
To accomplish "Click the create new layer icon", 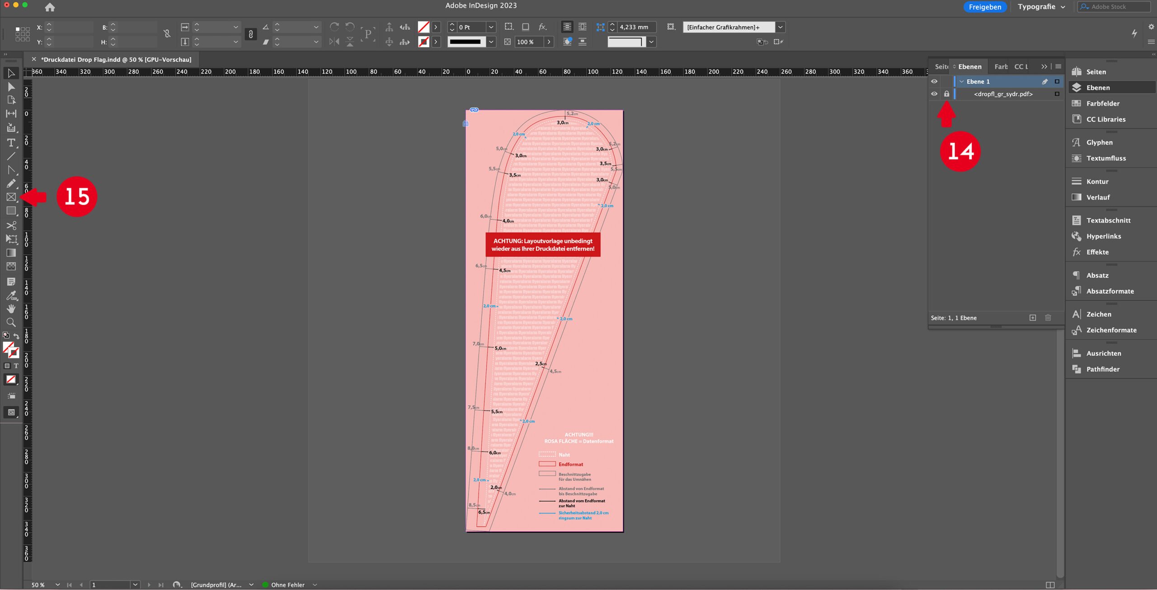I will tap(1033, 318).
